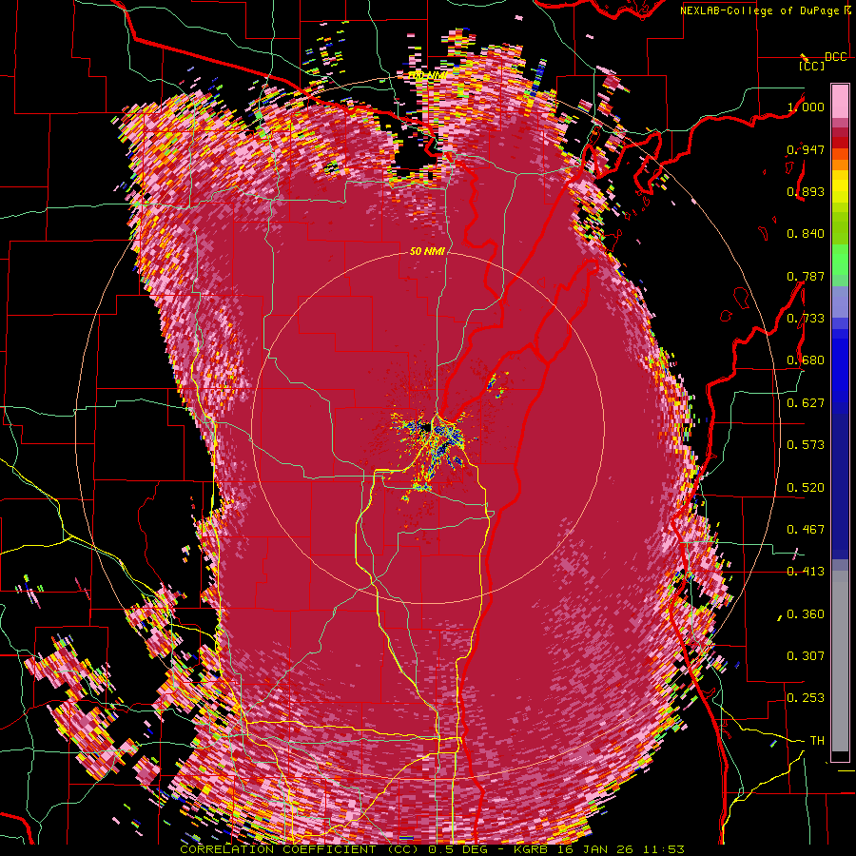Viewport: 856px width, 856px height.
Task: Click the 0.413 scale value
Action: (806, 572)
